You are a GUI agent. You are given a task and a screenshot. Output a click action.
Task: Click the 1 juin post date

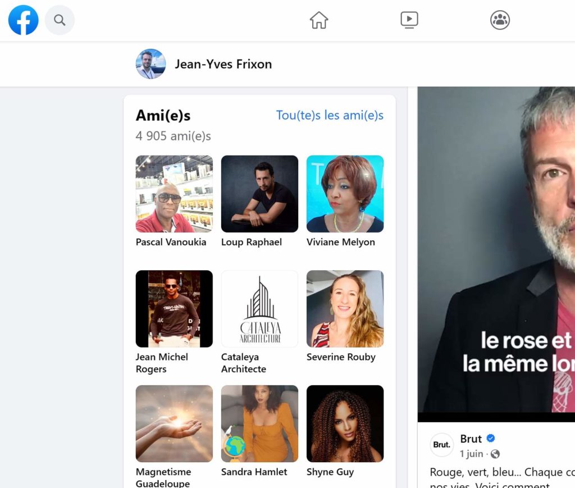click(472, 454)
